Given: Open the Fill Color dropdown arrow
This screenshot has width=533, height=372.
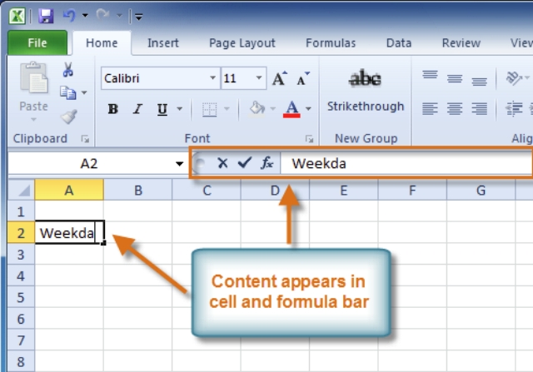Looking at the screenshot, I should [272, 109].
